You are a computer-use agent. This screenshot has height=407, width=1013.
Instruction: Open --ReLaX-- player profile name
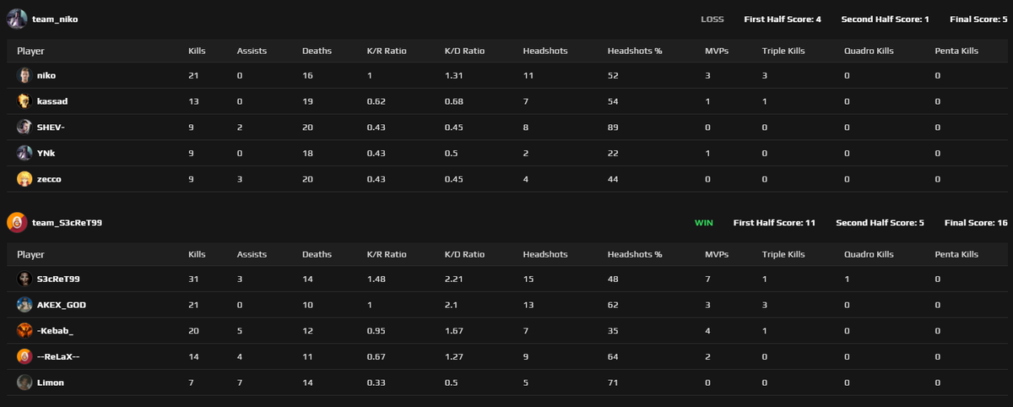click(x=58, y=356)
